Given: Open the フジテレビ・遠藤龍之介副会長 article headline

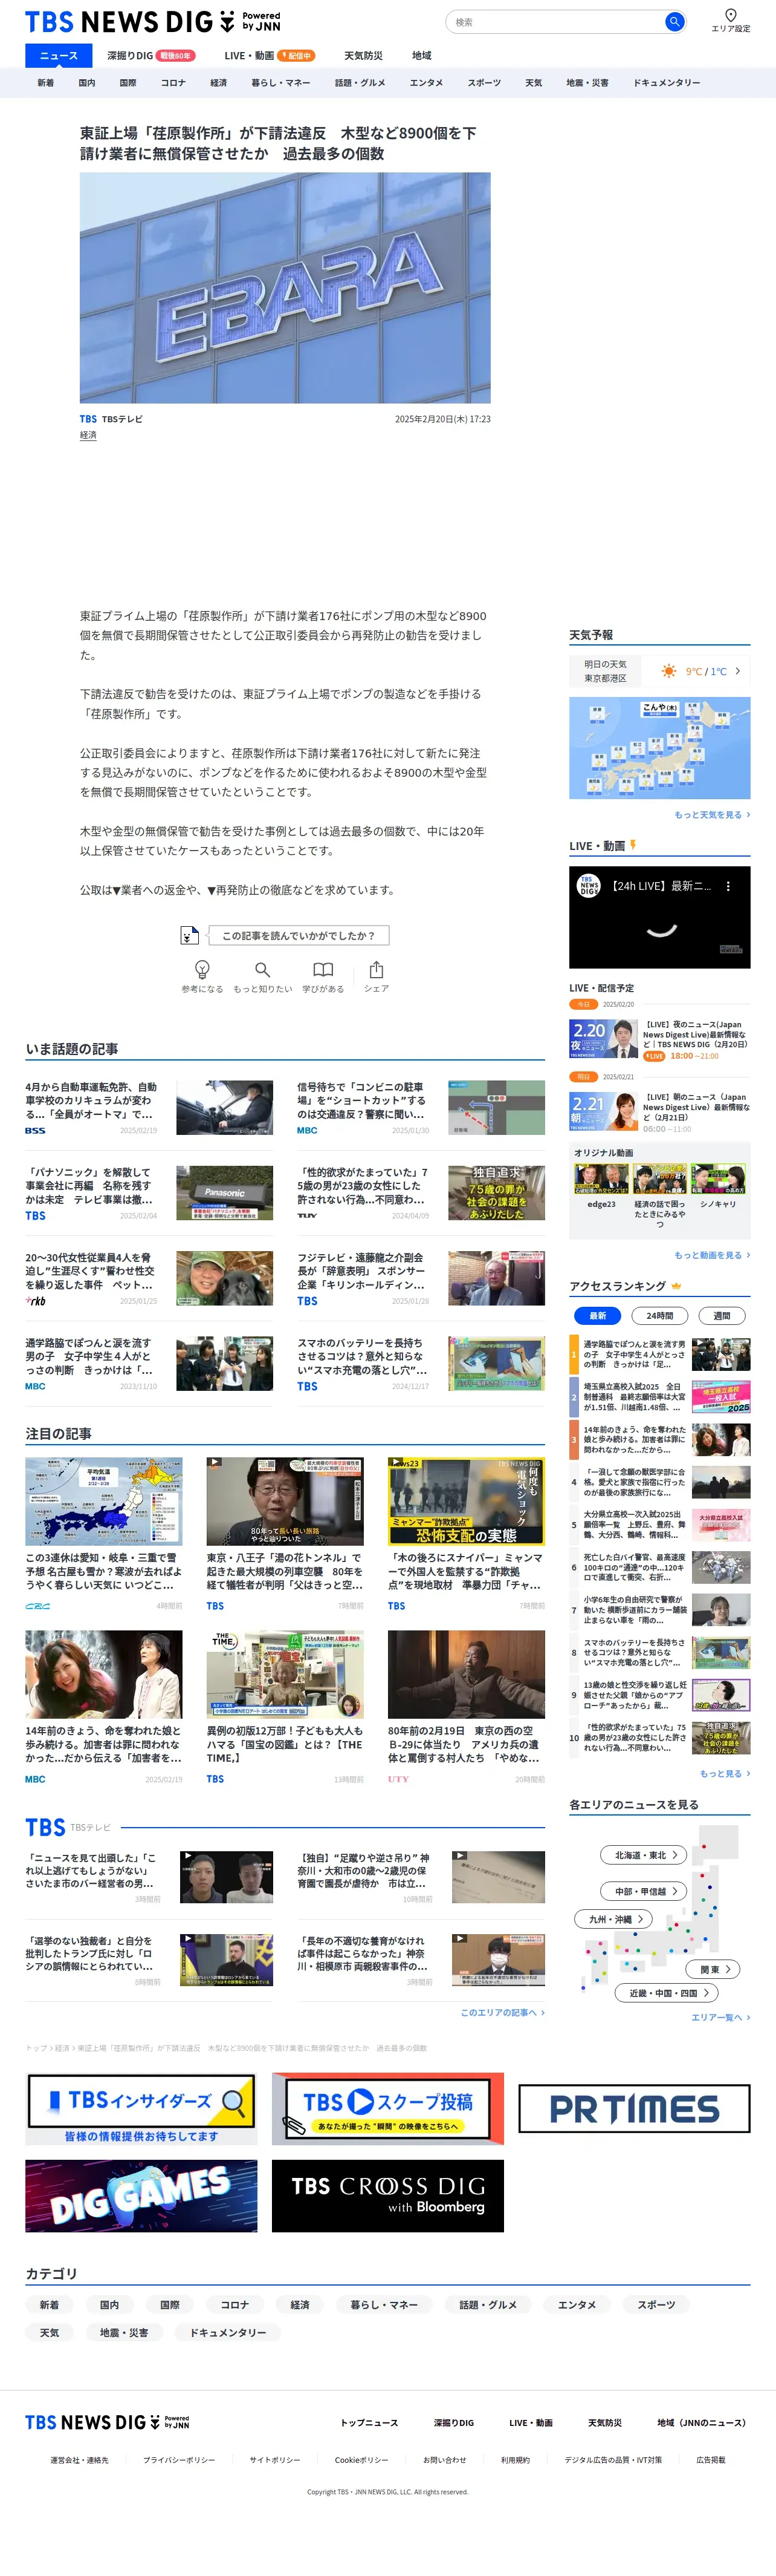Looking at the screenshot, I should tap(361, 1271).
